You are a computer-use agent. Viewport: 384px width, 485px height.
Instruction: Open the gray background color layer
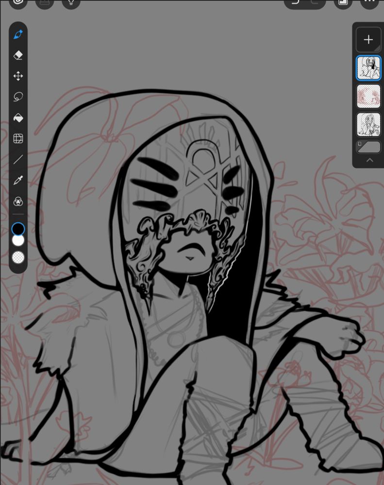(368, 147)
